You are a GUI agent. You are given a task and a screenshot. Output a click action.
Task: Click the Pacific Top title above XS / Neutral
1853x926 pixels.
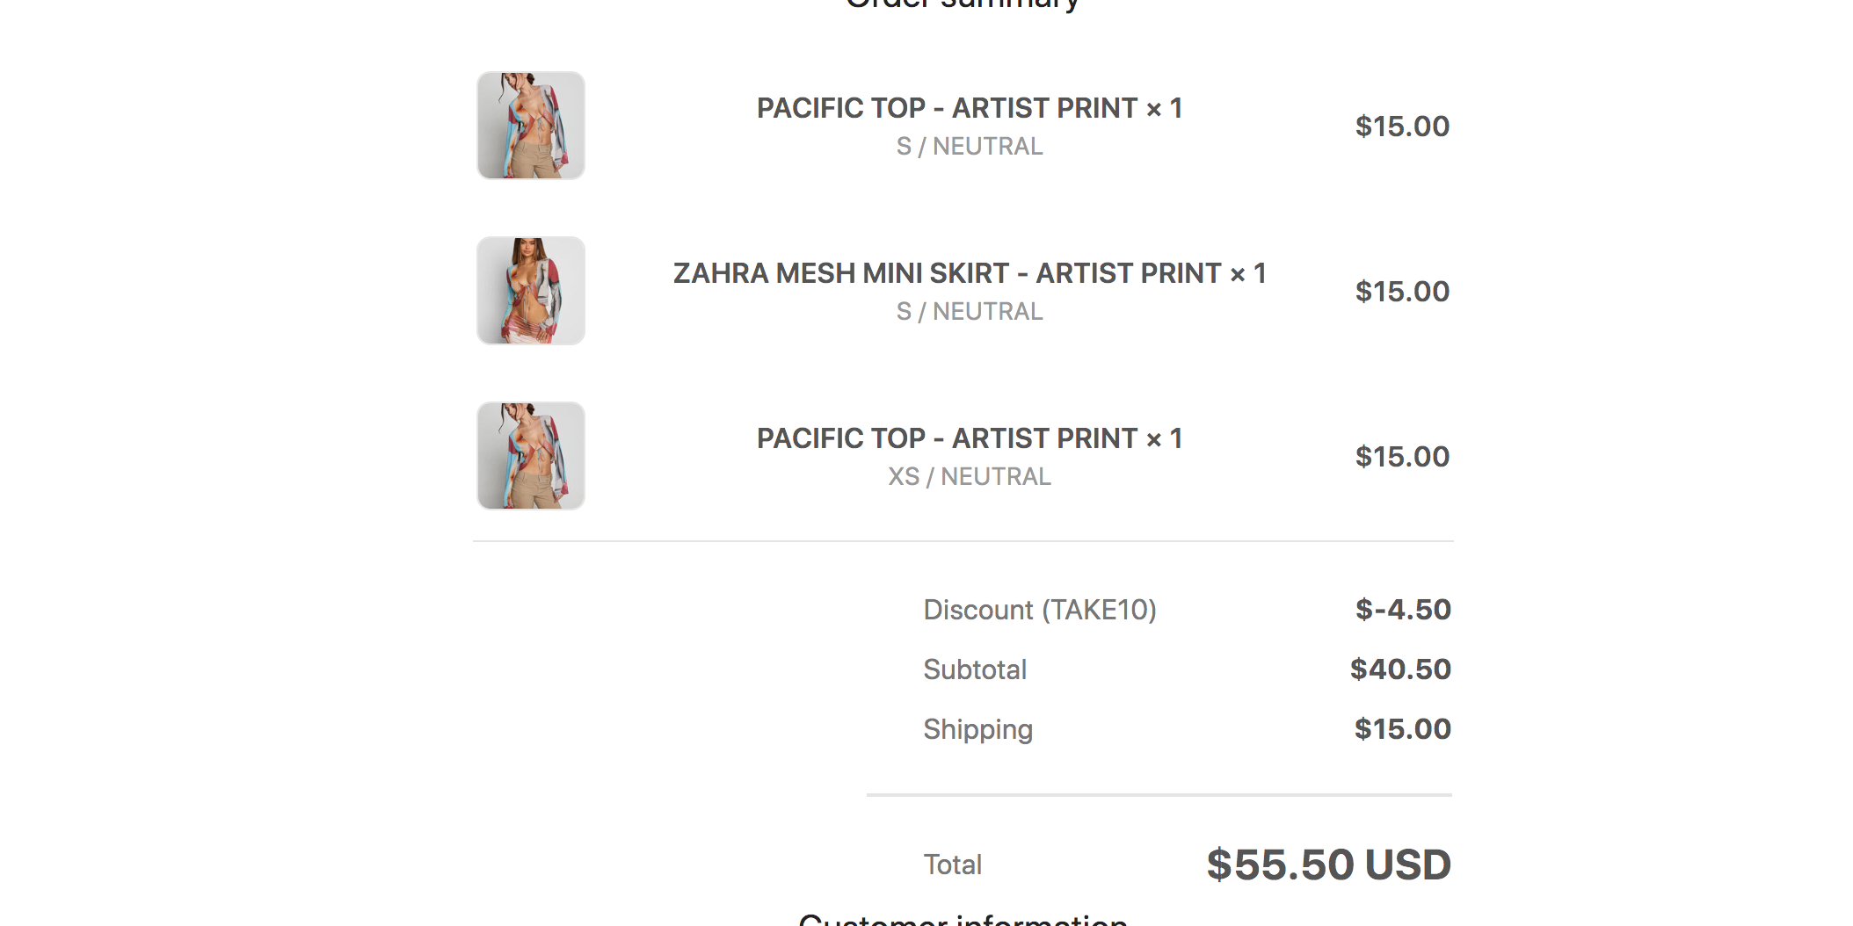969,438
